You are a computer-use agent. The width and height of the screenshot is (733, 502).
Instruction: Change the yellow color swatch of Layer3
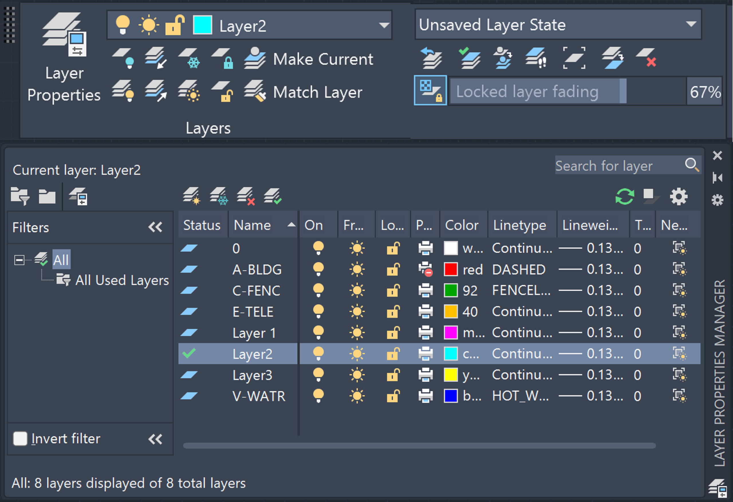pos(451,375)
